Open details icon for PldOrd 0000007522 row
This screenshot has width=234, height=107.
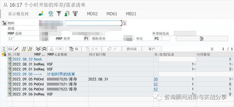pos(10,89)
